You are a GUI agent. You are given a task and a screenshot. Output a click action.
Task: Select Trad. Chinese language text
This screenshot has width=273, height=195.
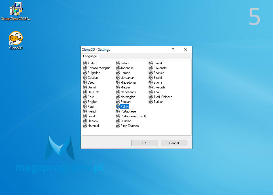tap(163, 97)
